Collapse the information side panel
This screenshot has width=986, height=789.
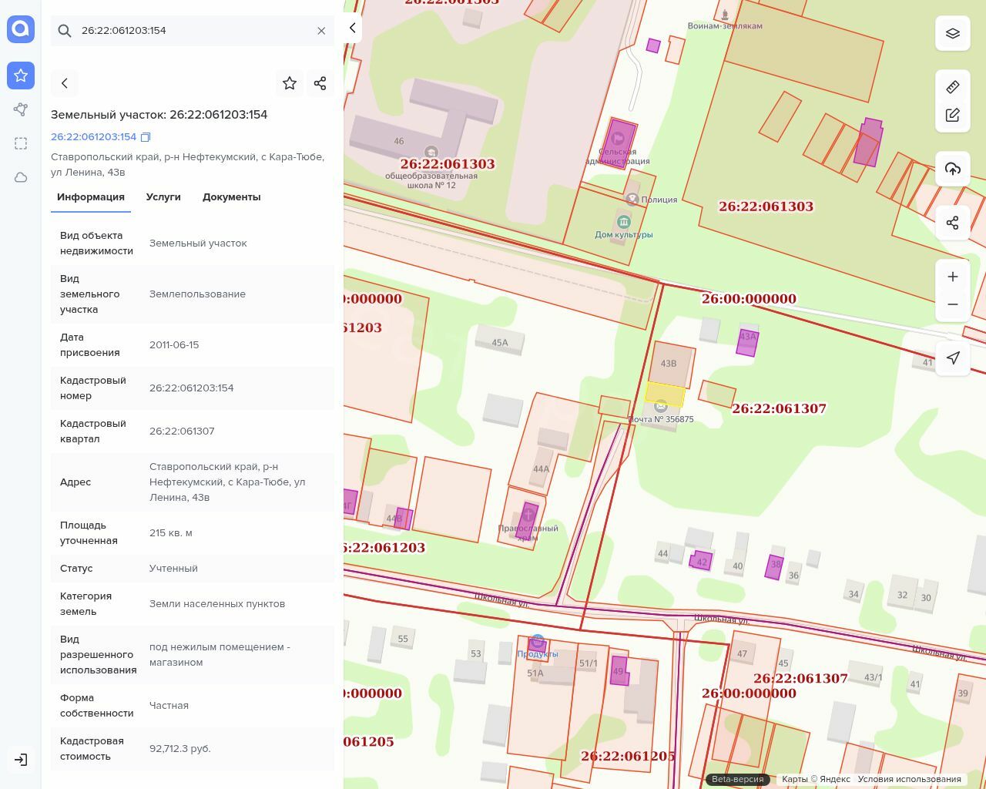tap(352, 29)
